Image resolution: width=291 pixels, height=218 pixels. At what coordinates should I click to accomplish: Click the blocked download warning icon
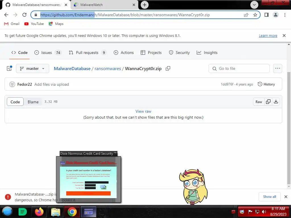click(8, 197)
